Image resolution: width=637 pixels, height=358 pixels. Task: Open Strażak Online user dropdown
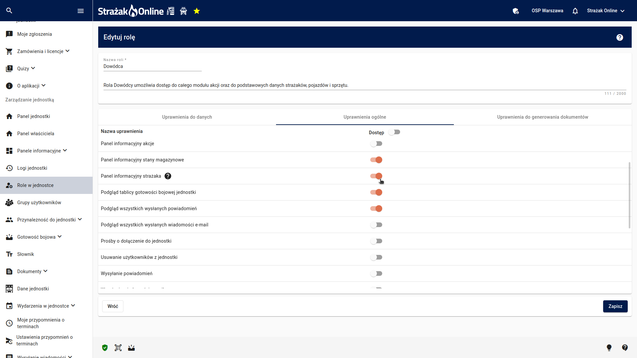point(606,11)
